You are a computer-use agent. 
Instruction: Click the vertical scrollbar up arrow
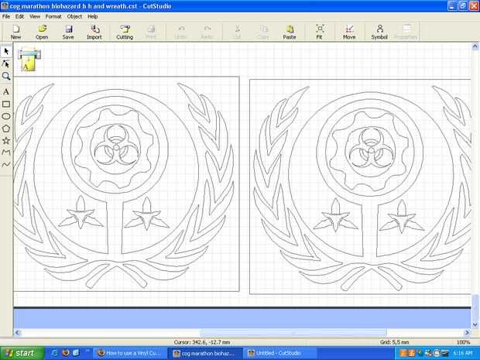coord(475,46)
